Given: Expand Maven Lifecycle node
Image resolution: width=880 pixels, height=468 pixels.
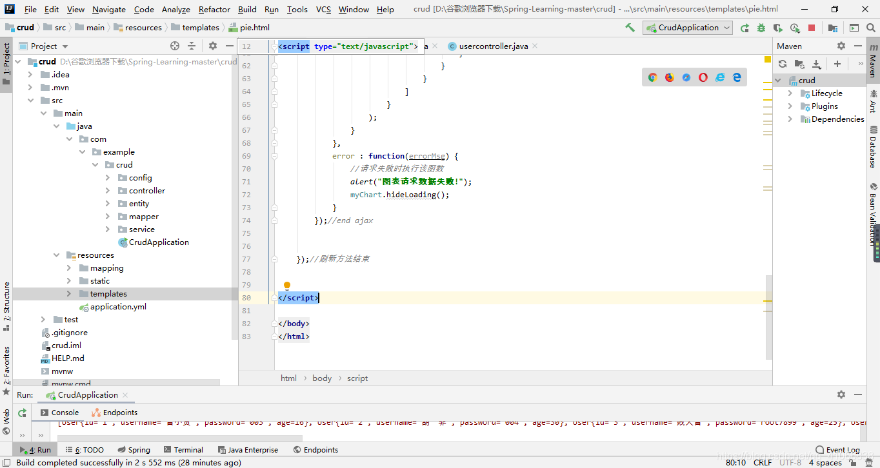Looking at the screenshot, I should pos(790,93).
